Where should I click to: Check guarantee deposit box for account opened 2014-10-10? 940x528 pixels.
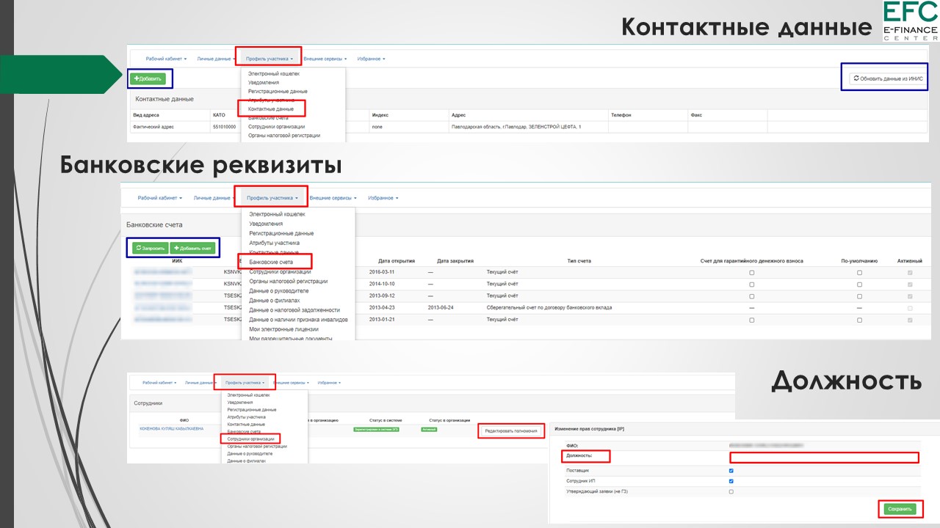(x=751, y=284)
